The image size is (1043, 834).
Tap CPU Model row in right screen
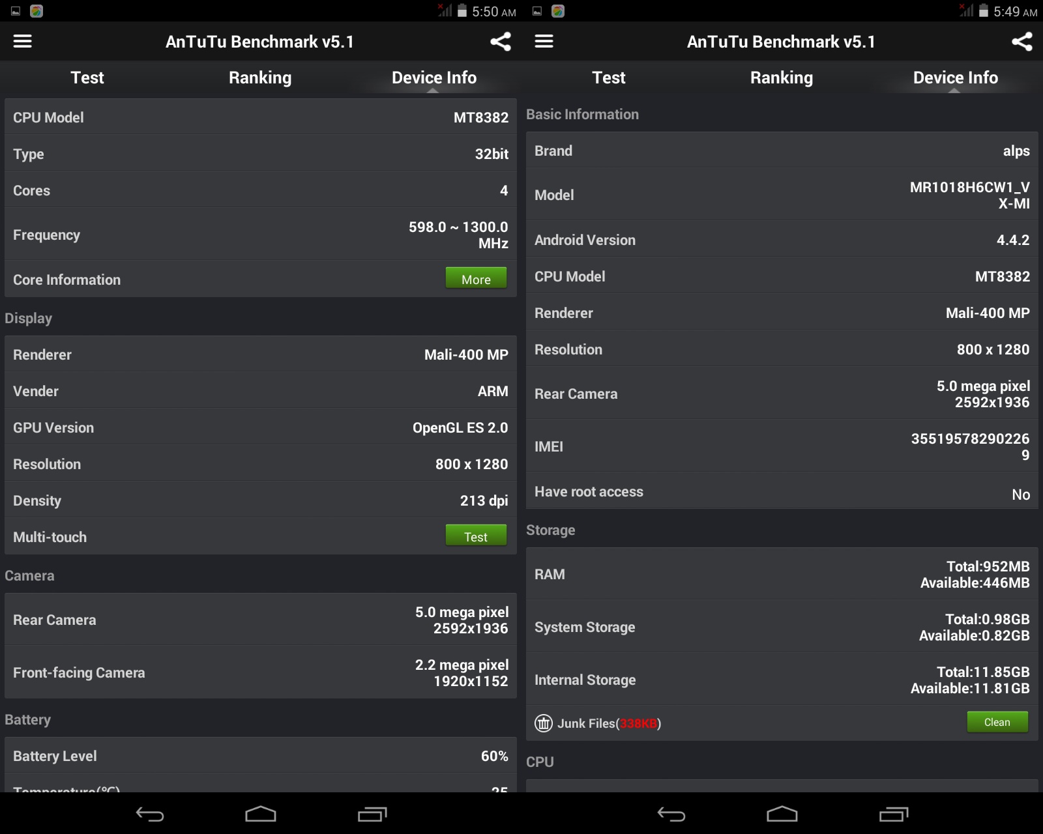pos(782,276)
